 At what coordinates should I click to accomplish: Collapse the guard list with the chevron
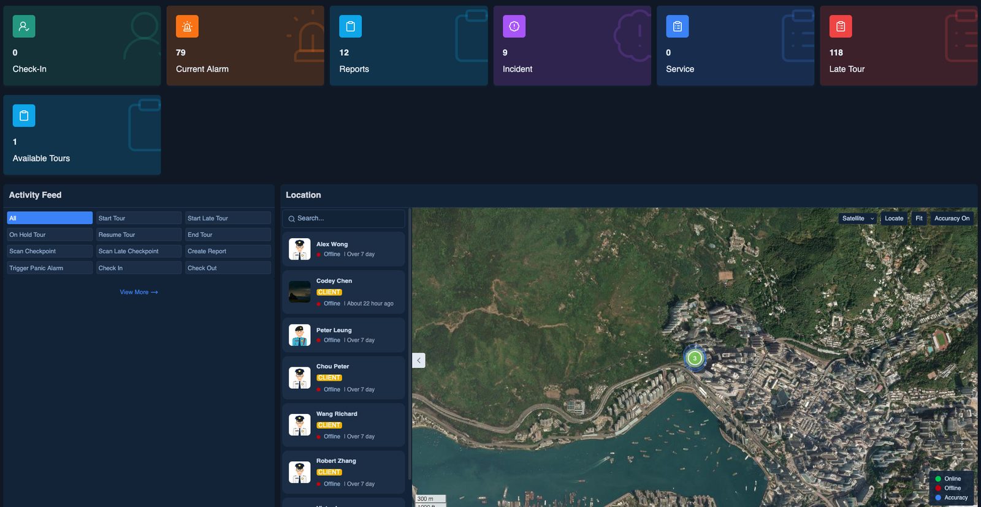[x=419, y=360]
